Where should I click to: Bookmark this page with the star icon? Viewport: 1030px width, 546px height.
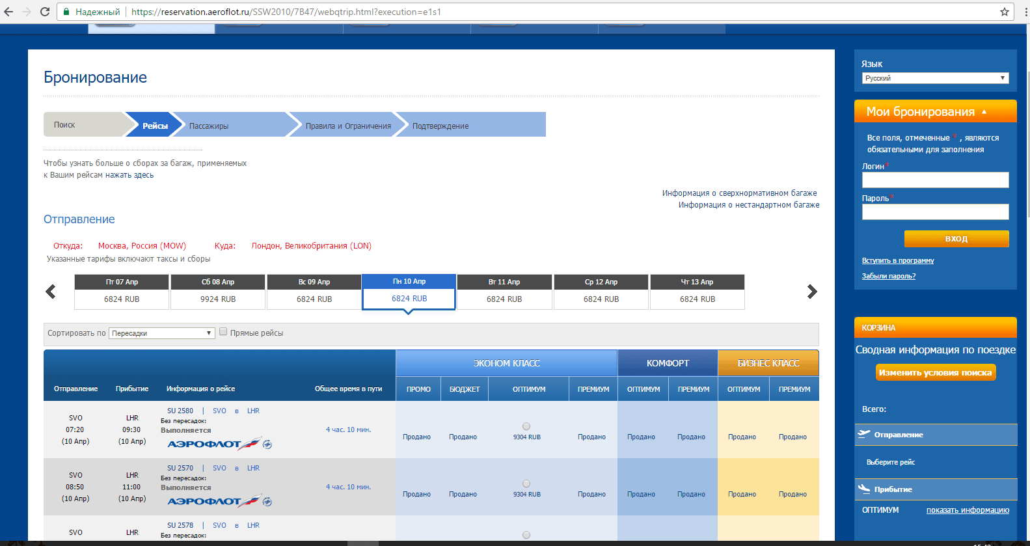(x=1005, y=12)
